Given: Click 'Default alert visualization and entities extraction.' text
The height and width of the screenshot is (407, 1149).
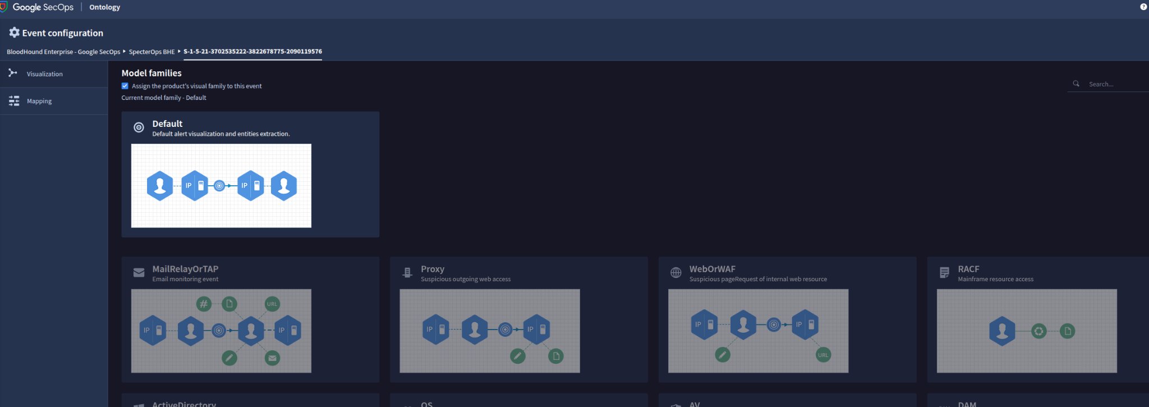Looking at the screenshot, I should pos(221,134).
